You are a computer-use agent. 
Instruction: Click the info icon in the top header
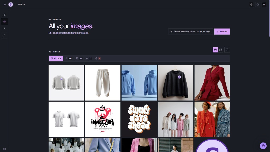pyautogui.click(x=251, y=4)
